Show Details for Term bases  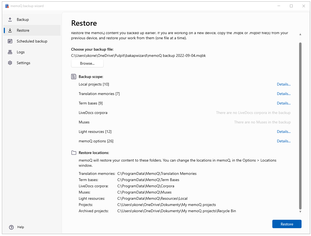[284, 103]
